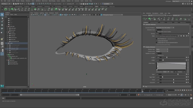Open the Maya home logo icon

point(2,86)
